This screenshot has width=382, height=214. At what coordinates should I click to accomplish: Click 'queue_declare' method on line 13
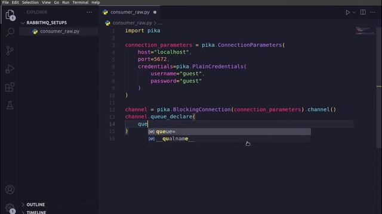(x=171, y=117)
